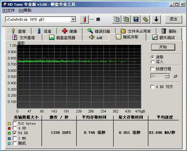Open the [H]帮助 menu
This screenshot has width=187, height=151.
click(x=25, y=10)
